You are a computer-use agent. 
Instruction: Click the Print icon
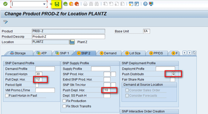pos(85,4)
